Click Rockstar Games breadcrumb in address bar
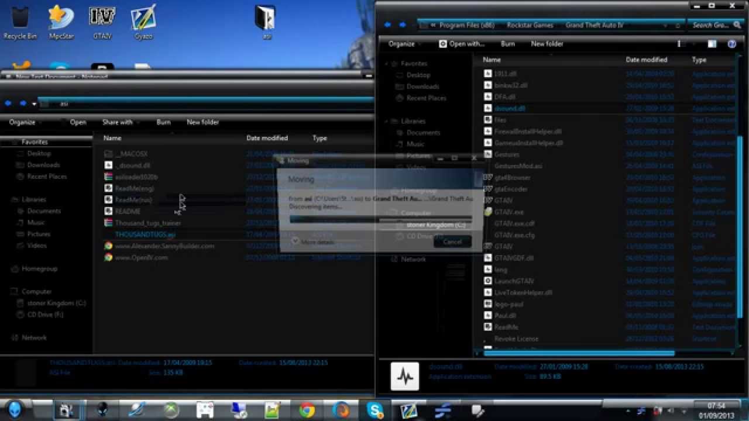Image resolution: width=749 pixels, height=421 pixels. 530,25
